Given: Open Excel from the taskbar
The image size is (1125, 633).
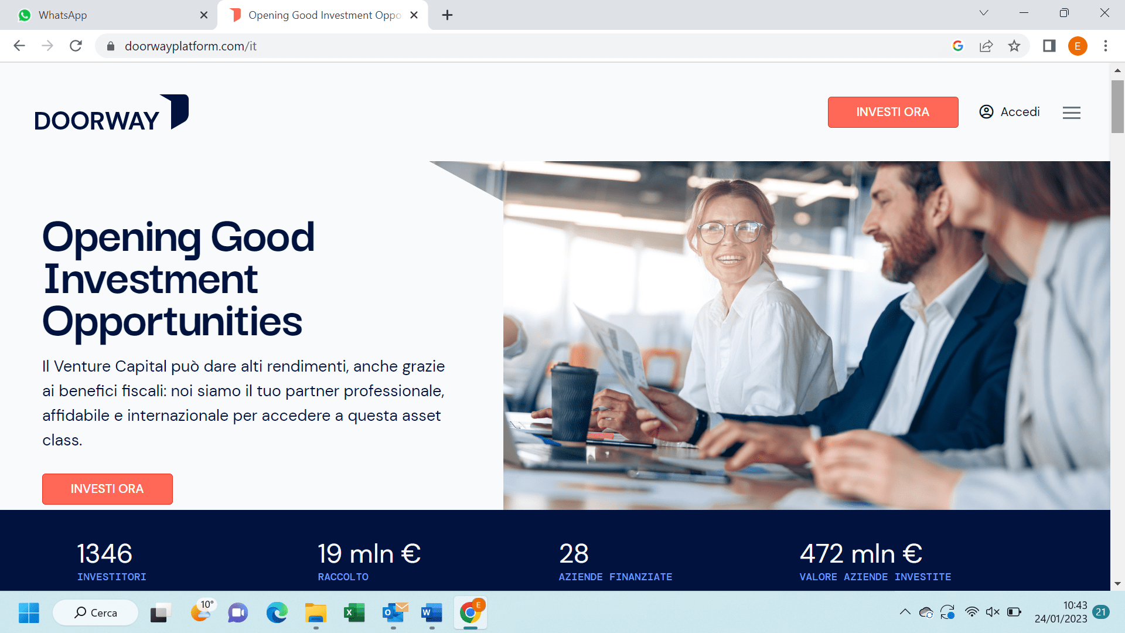Looking at the screenshot, I should 354,613.
